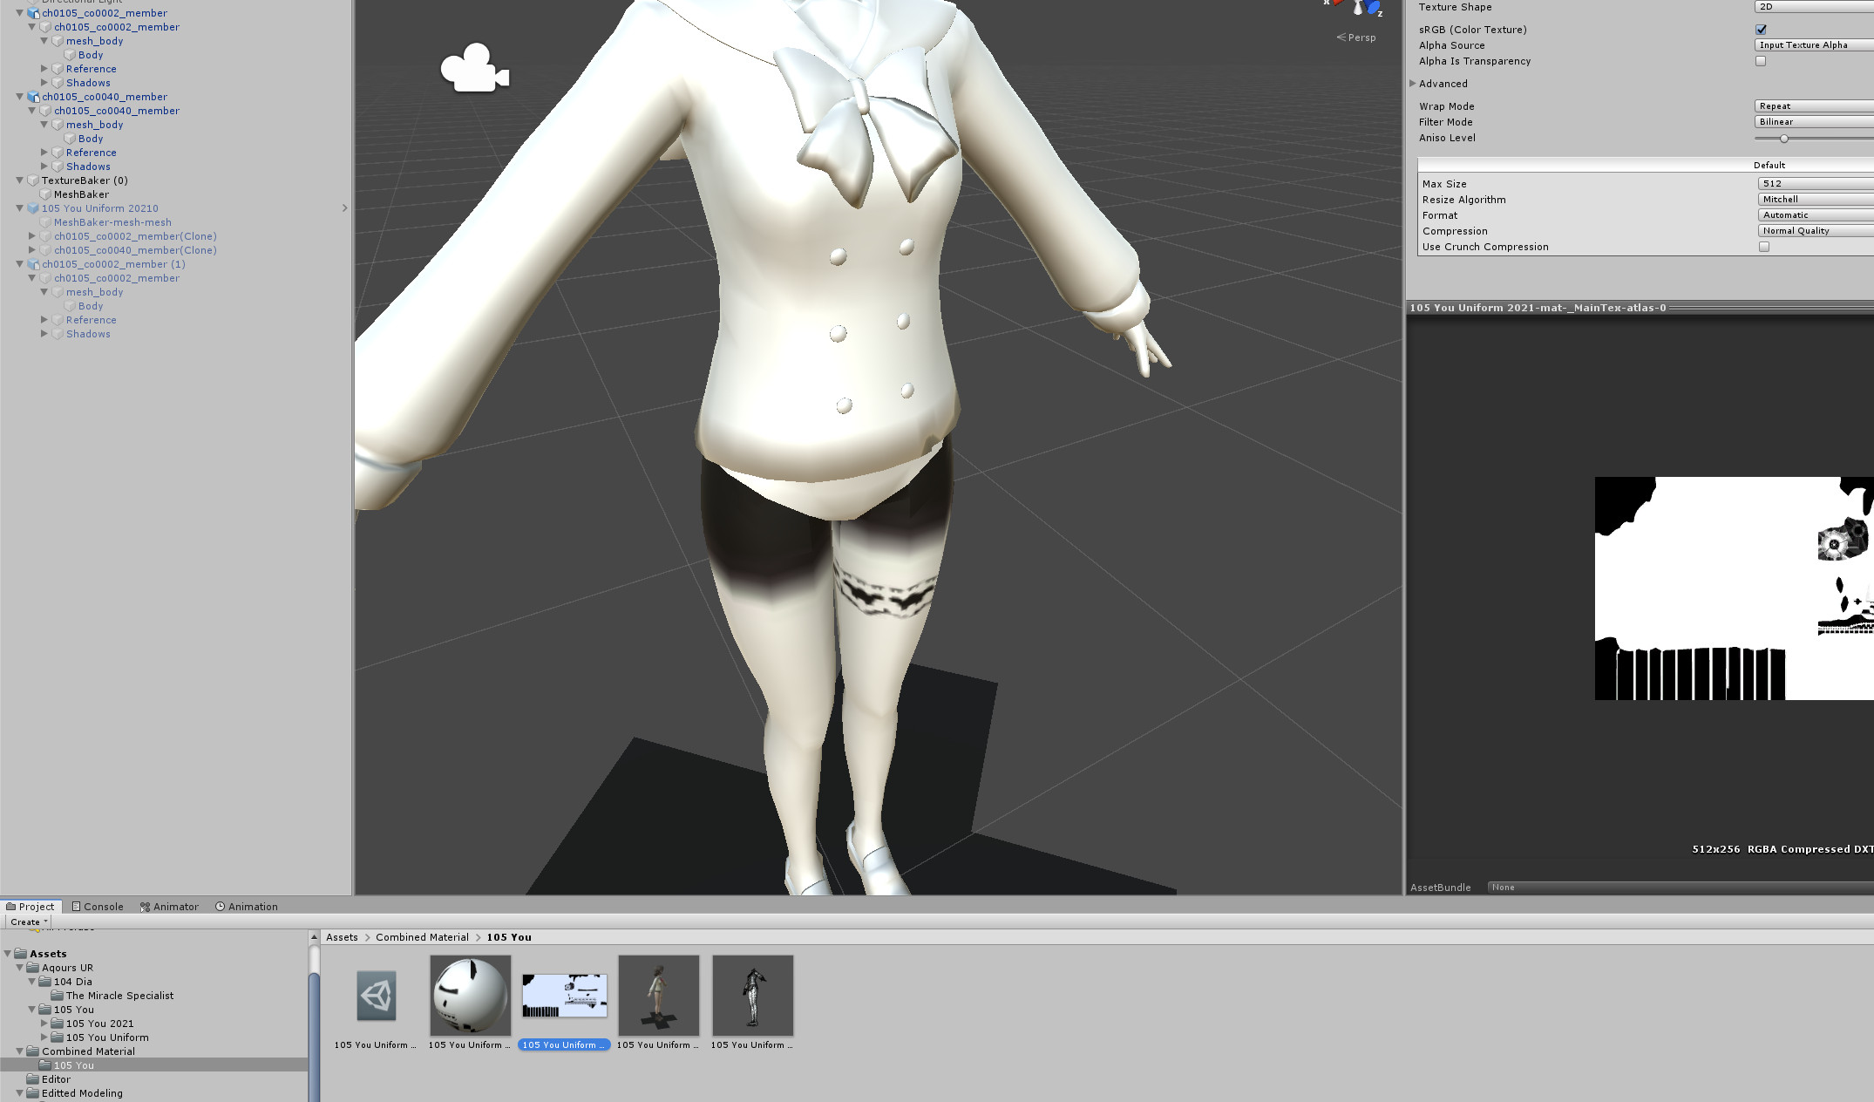Click The Miracle Specialist folder icon

click(58, 996)
